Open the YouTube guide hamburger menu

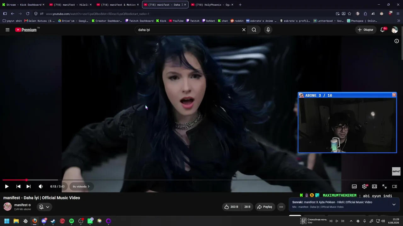click(x=8, y=30)
